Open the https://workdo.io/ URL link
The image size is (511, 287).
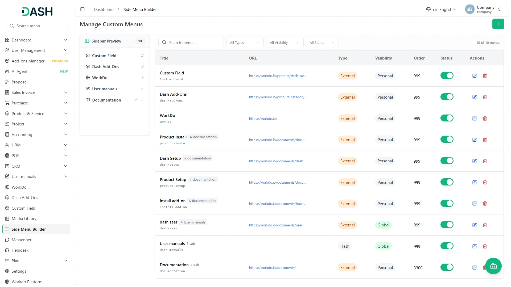click(x=263, y=119)
